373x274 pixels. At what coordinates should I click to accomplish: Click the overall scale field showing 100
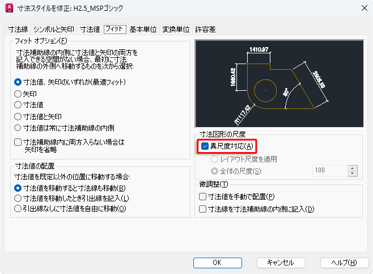click(330, 171)
